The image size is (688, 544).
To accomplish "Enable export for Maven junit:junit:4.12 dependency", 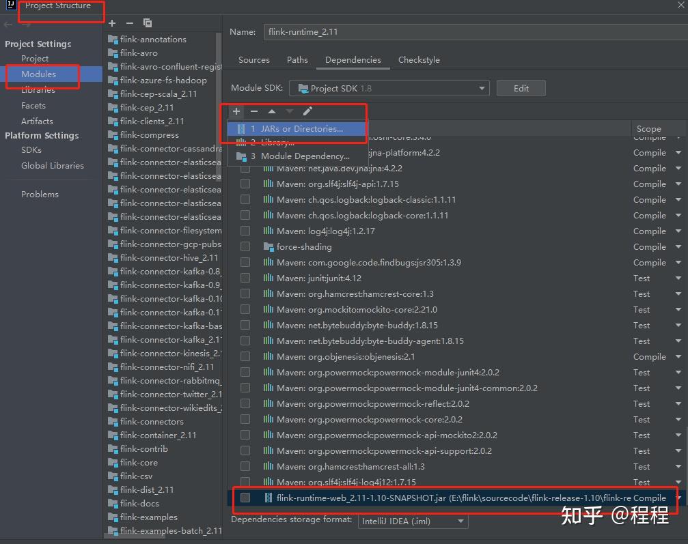I will pos(245,278).
